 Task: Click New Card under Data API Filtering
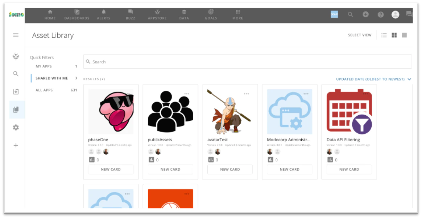349,169
